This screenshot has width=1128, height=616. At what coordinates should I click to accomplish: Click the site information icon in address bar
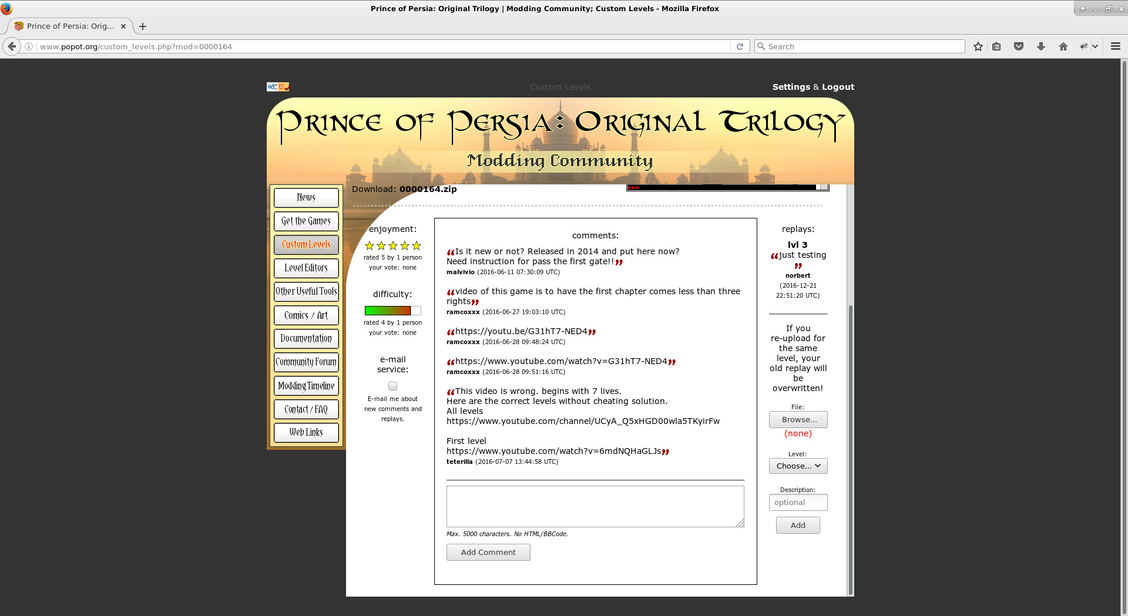point(29,46)
